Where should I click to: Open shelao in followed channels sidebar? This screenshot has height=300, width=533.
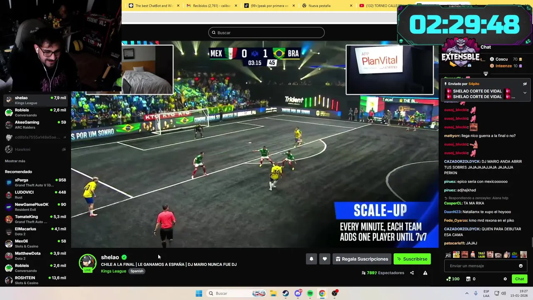[x=35, y=100]
